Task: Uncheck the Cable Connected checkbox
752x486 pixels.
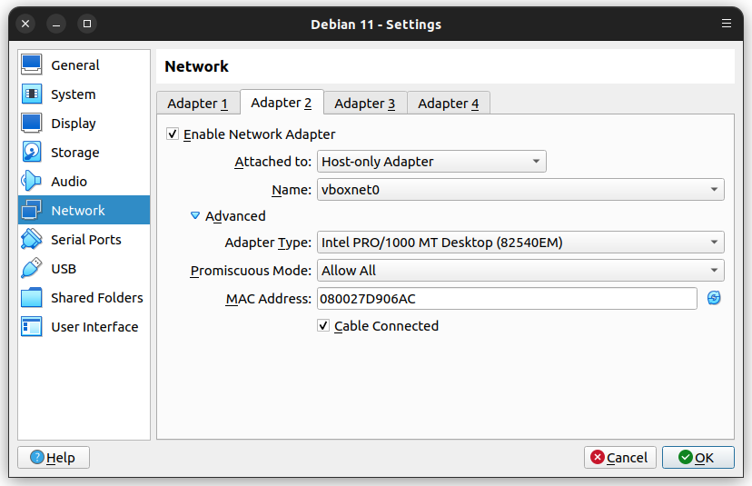Action: pyautogui.click(x=323, y=326)
